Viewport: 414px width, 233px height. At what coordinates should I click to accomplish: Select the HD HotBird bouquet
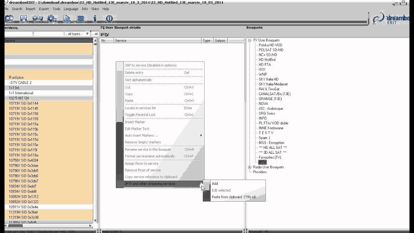coord(267,60)
